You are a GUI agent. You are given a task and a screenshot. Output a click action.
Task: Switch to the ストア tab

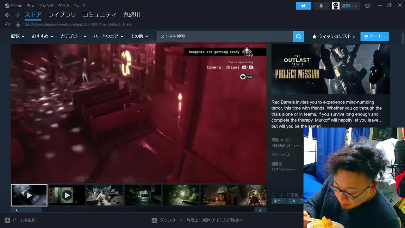point(33,15)
